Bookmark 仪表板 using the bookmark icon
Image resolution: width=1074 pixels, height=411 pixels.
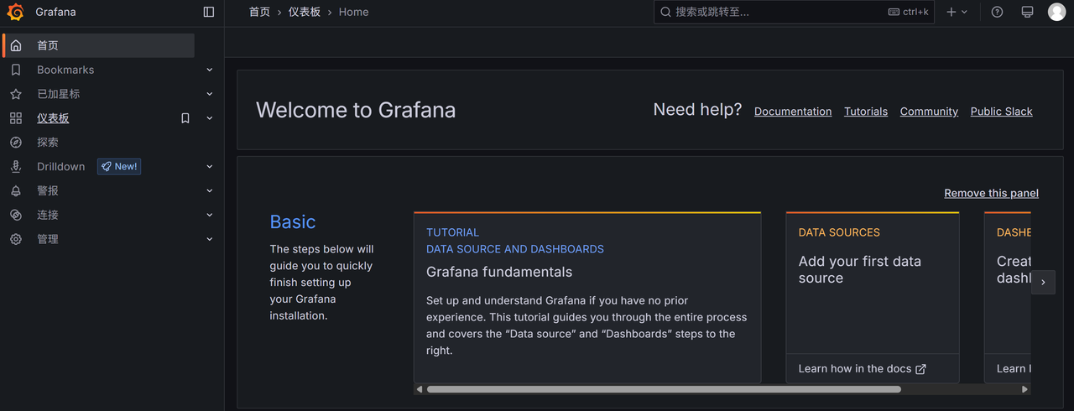pyautogui.click(x=185, y=118)
